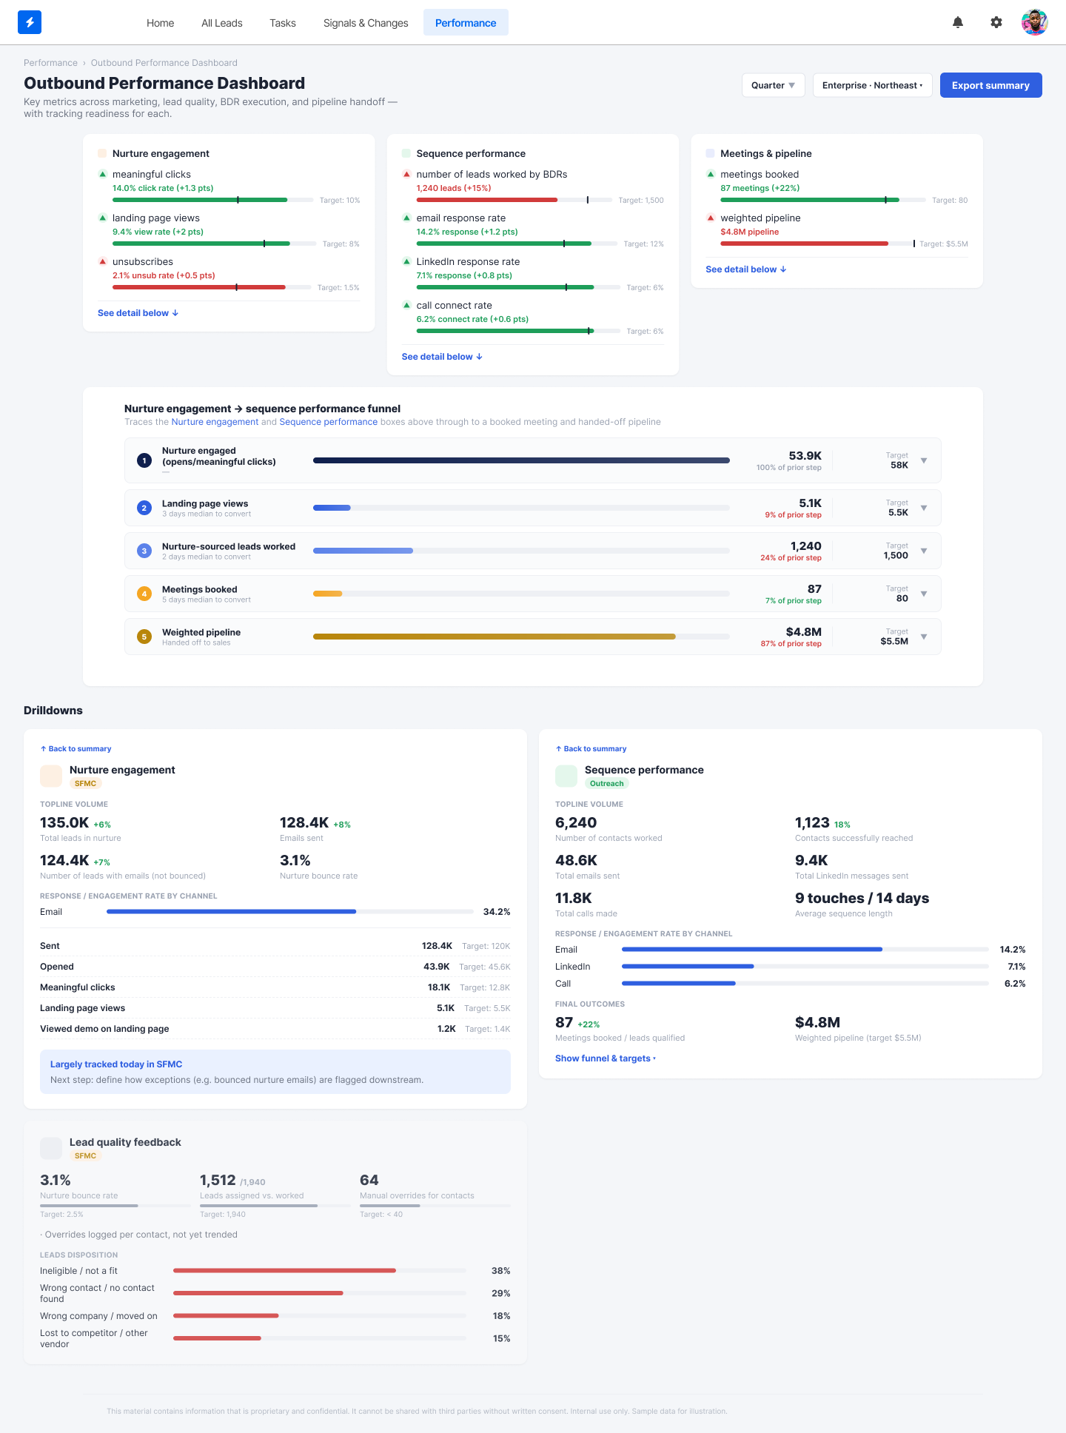Viewport: 1066px width, 1433px height.
Task: Switch to the All Leads tab
Action: (x=222, y=23)
